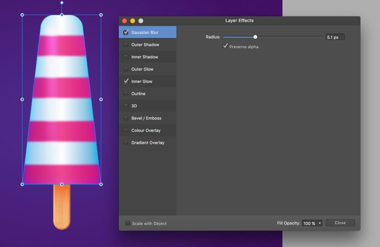Click the grey zoom window button
This screenshot has width=380, height=247.
(141, 21)
